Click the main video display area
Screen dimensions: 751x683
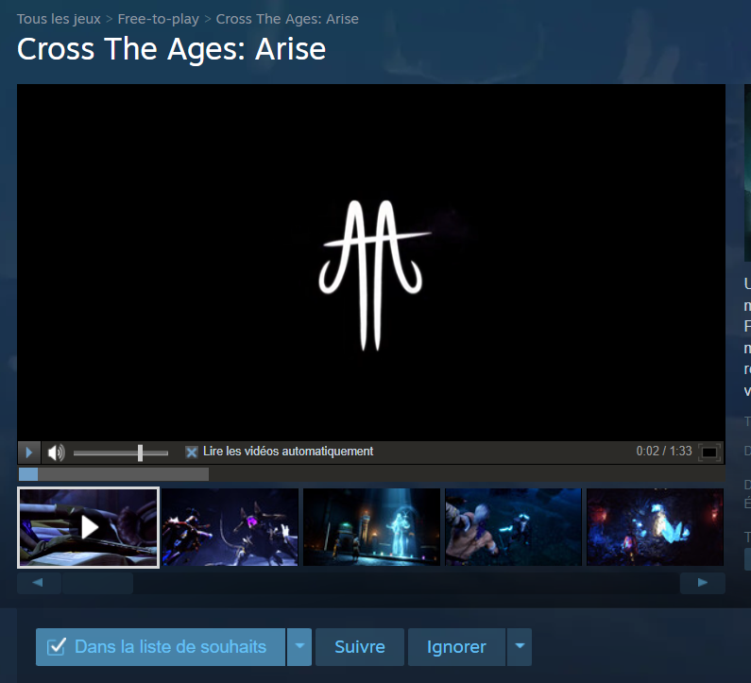(x=371, y=263)
